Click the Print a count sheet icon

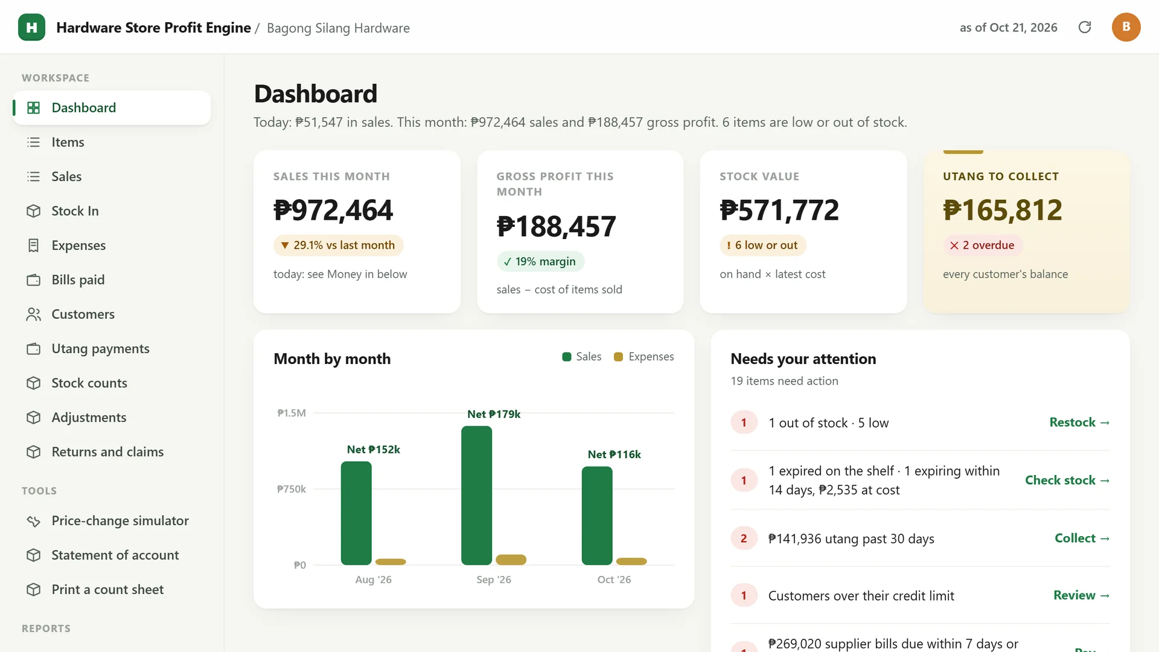34,589
